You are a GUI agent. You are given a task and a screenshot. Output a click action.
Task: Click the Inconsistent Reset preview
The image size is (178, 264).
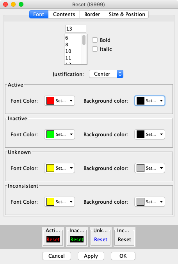point(125,239)
